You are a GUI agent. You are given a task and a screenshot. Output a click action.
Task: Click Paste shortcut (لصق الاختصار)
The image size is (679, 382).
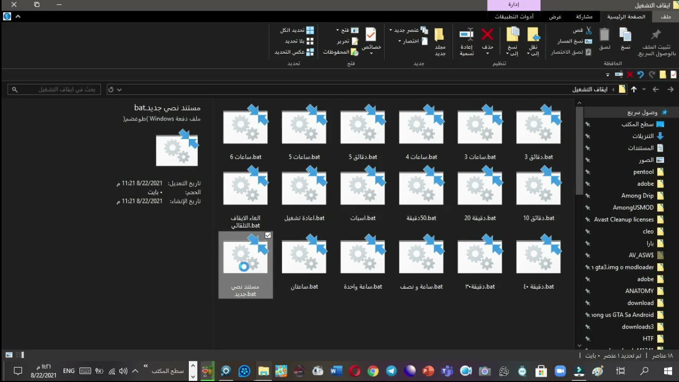pyautogui.click(x=571, y=52)
